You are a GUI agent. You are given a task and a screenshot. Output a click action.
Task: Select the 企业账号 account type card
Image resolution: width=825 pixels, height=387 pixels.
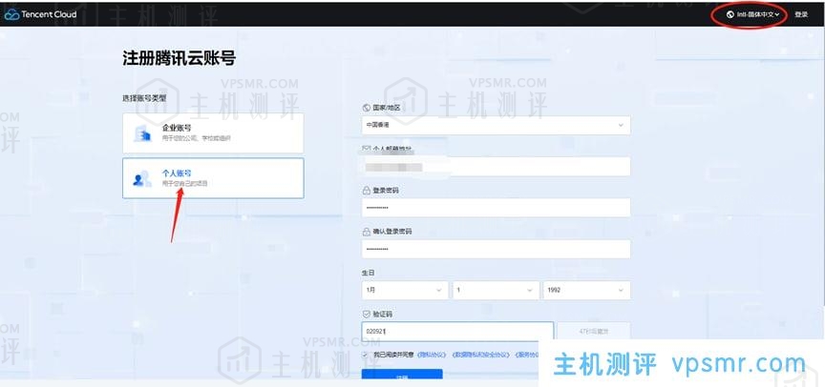213,132
